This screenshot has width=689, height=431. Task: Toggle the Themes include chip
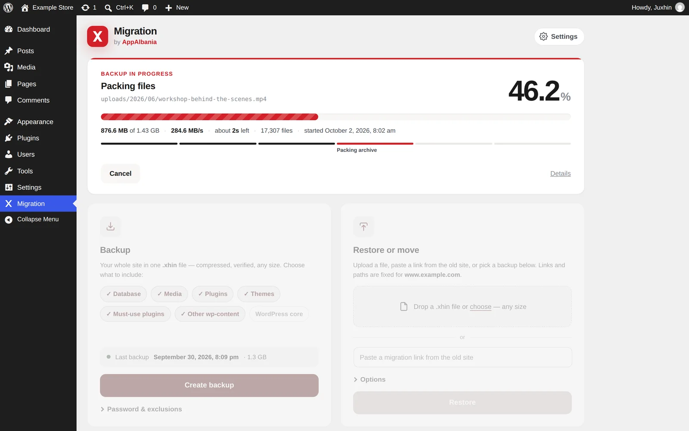[x=259, y=294]
